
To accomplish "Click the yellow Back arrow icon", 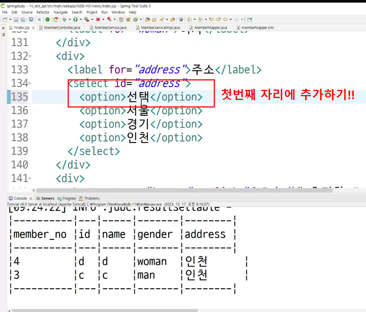I will pyautogui.click(x=225, y=19).
